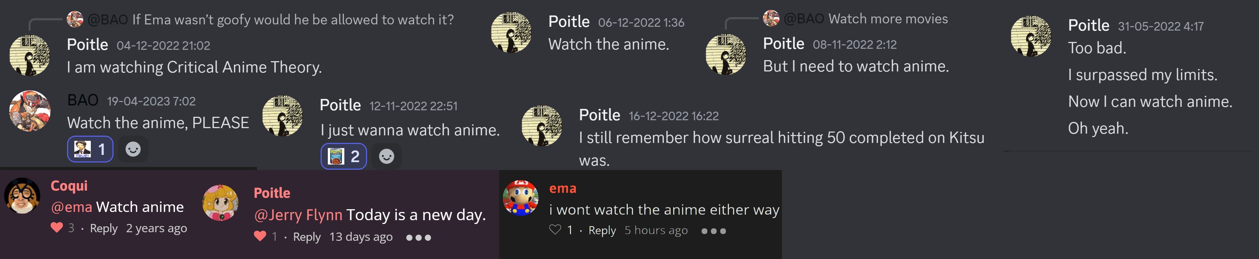Jump to replied message about Ema being goofy
This screenshot has height=259, width=1259.
pos(293,20)
